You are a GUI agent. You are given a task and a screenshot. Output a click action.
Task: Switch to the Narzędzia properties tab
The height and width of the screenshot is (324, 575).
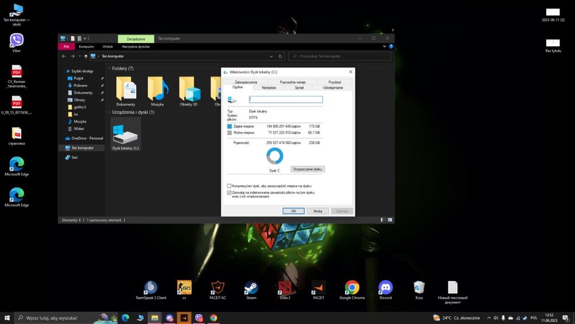click(x=269, y=87)
